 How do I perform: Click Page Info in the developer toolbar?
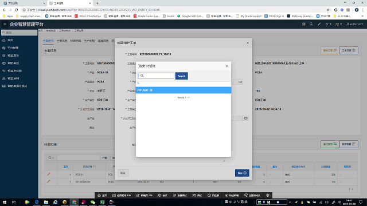point(213,196)
